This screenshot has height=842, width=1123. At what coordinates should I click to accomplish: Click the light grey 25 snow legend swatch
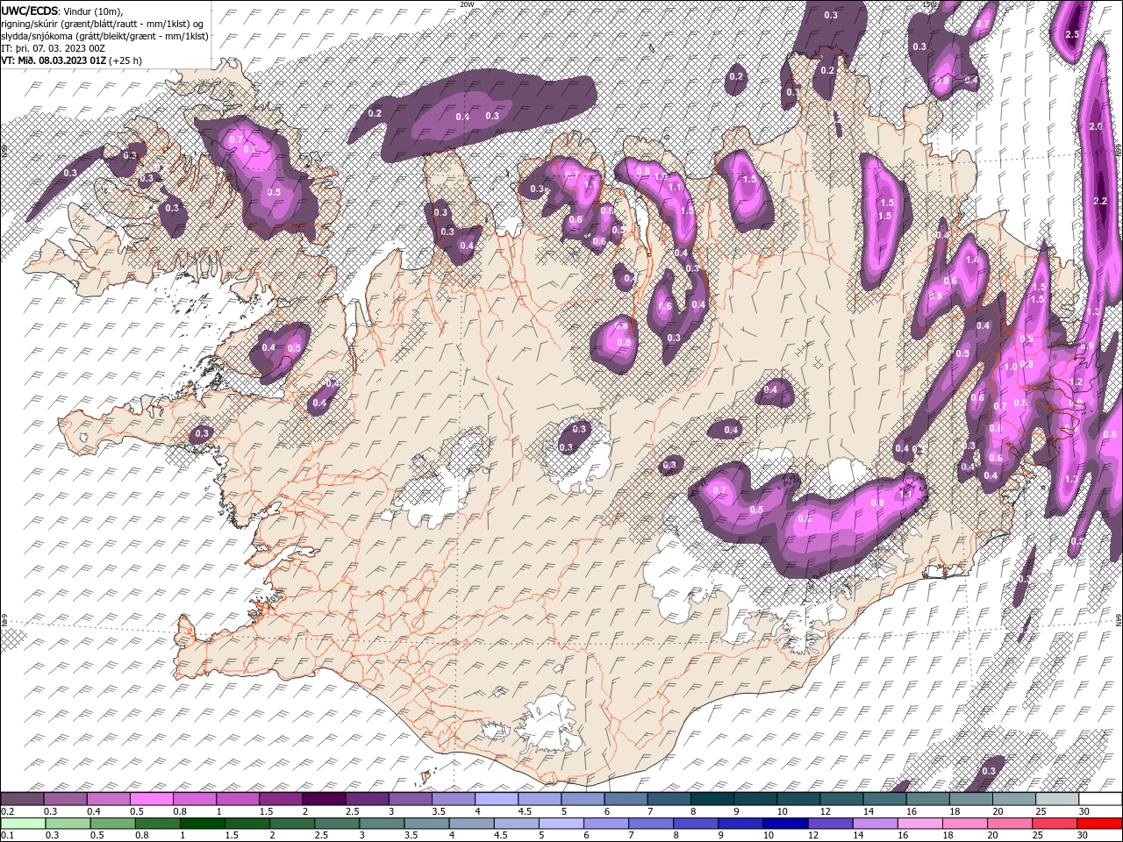[1055, 799]
